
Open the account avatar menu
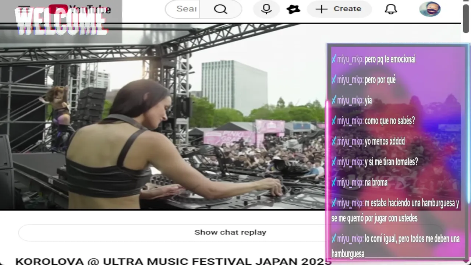pos(430,9)
